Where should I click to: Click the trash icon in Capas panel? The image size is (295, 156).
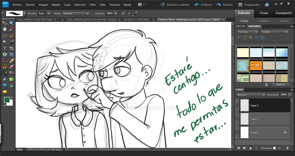287,148
